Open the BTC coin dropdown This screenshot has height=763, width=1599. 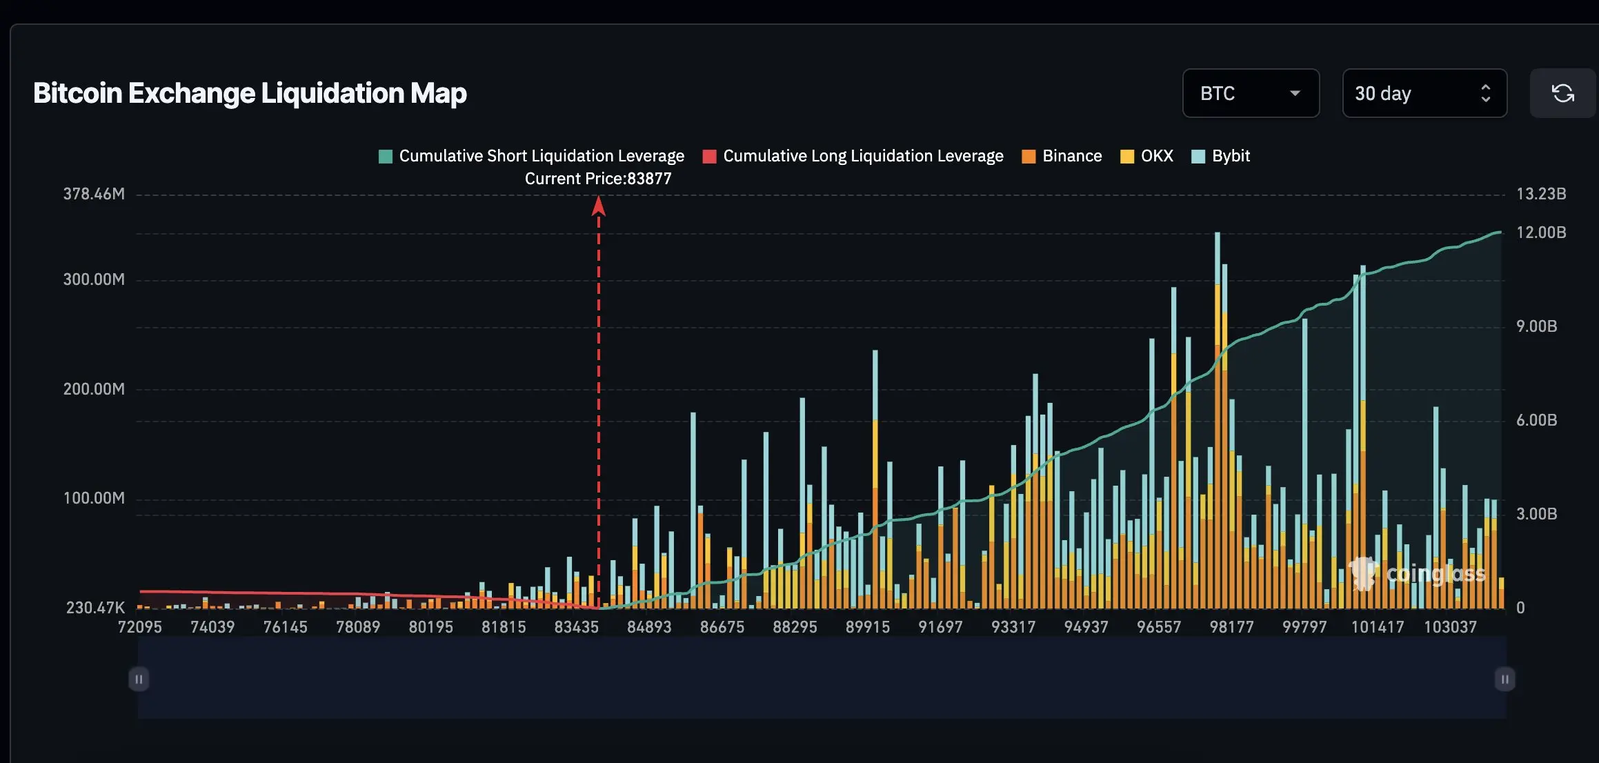tap(1242, 93)
